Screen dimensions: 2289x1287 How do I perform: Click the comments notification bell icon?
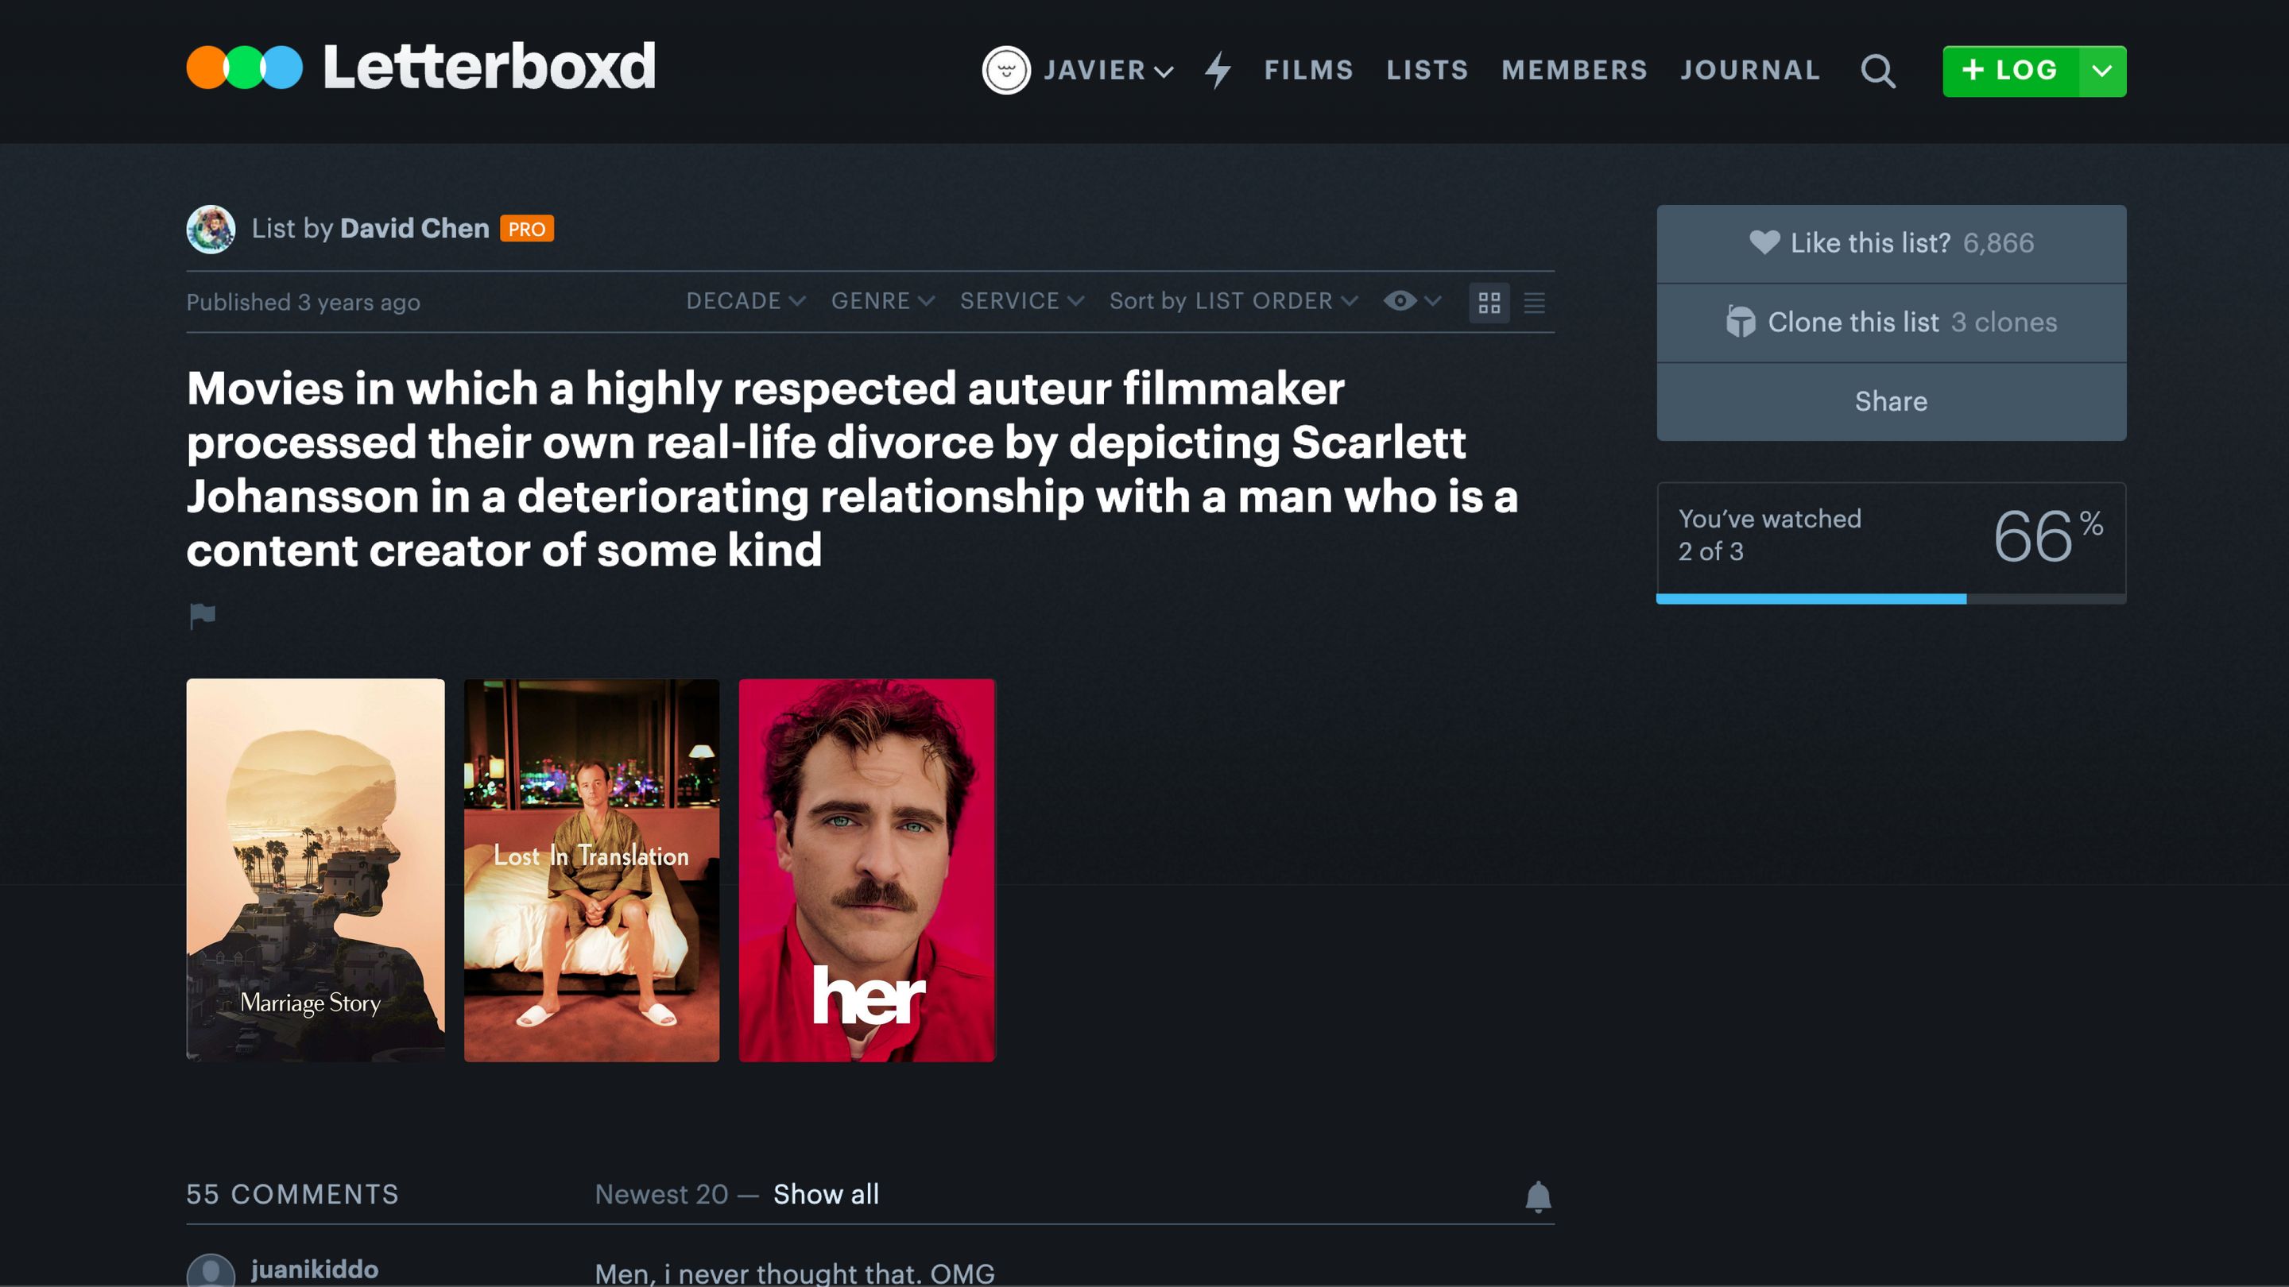[1537, 1196]
